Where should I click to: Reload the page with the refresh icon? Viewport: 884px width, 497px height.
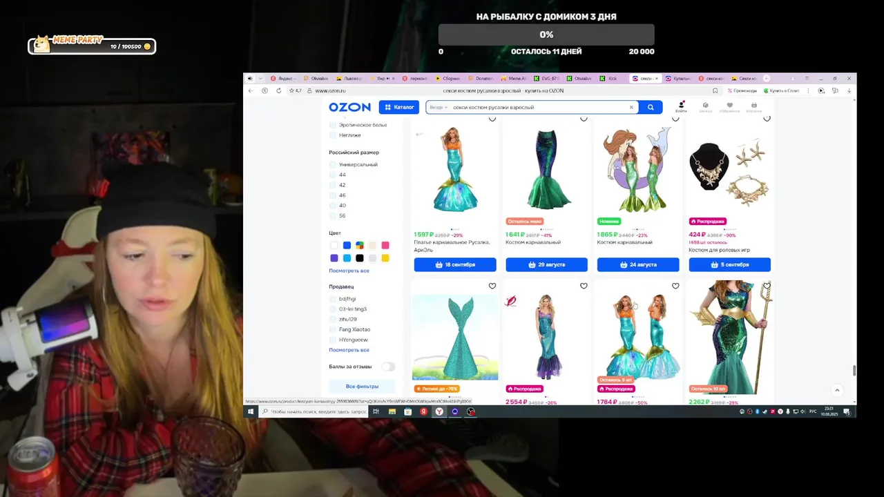[x=279, y=90]
